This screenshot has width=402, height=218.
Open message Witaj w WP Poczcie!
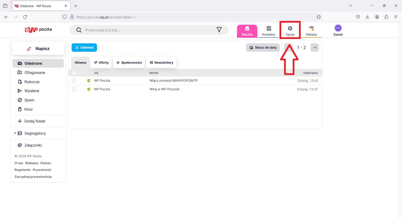click(x=165, y=89)
